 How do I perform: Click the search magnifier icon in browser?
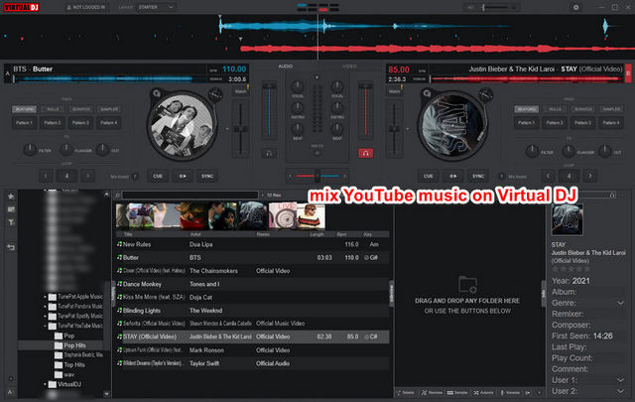(118, 196)
